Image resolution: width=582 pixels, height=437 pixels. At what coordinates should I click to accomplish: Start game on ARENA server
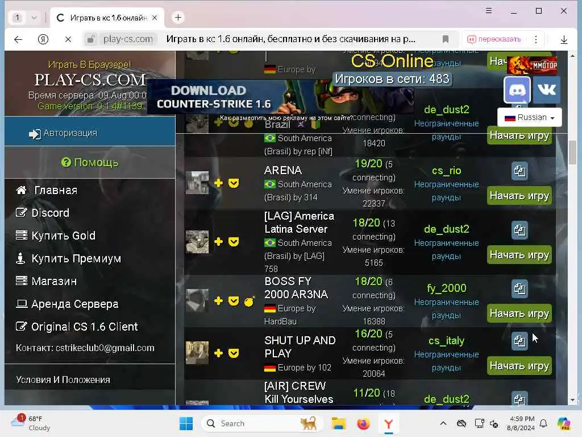click(519, 196)
